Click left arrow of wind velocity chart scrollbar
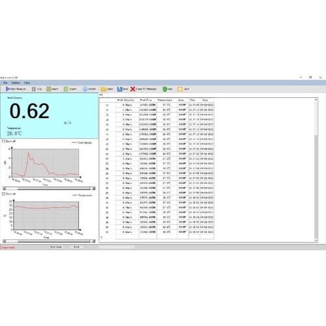 point(5,188)
